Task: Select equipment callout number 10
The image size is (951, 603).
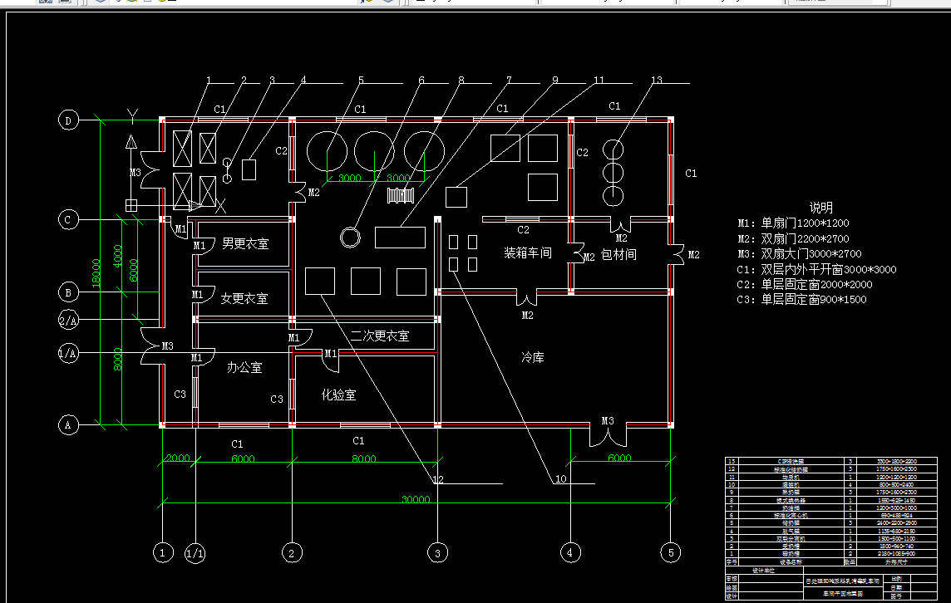Action: point(561,478)
